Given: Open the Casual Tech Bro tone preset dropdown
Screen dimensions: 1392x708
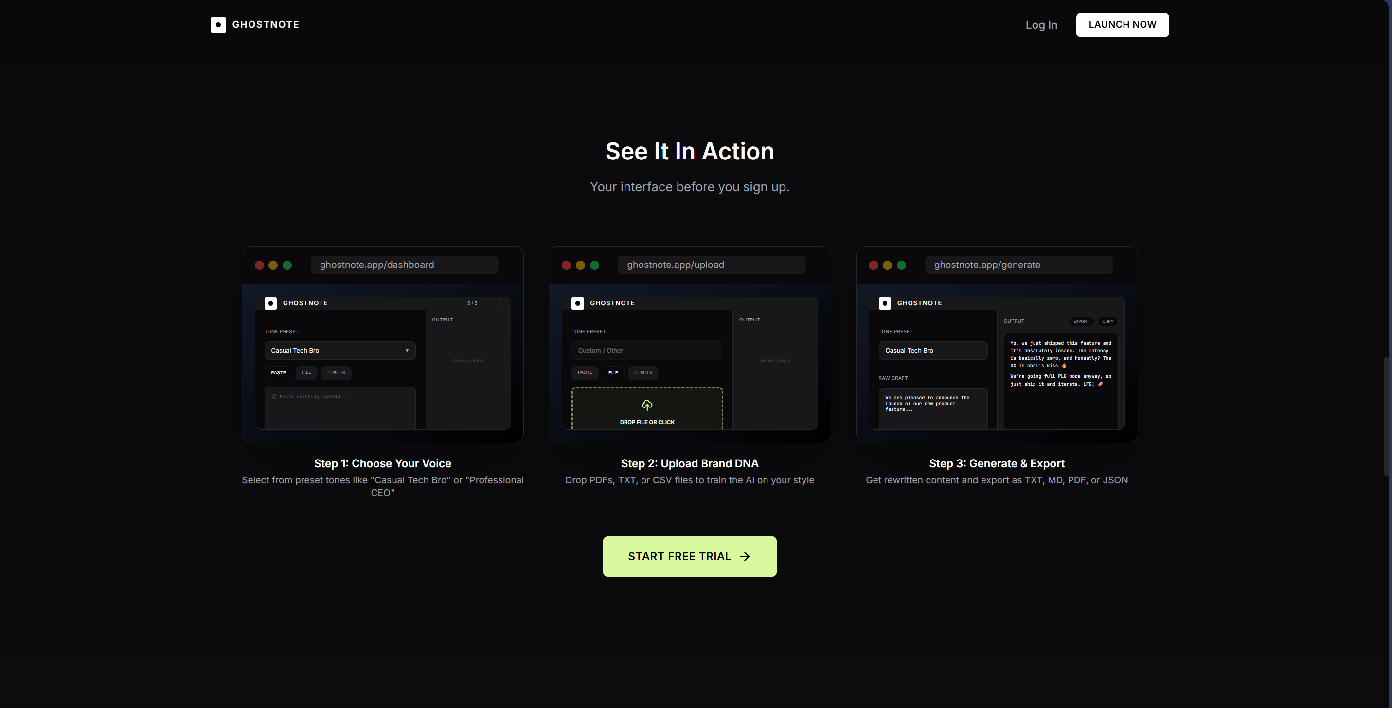Looking at the screenshot, I should click(x=339, y=350).
